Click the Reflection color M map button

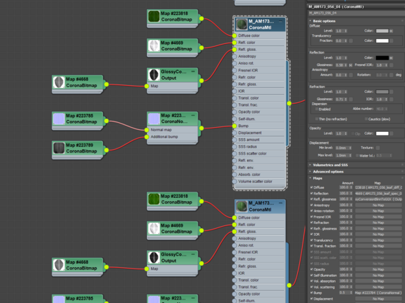click(x=391, y=58)
